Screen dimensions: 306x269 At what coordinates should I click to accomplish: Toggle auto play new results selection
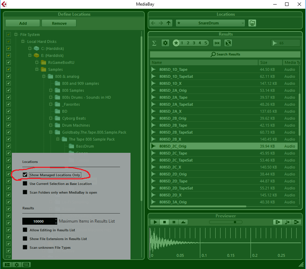click(278, 222)
